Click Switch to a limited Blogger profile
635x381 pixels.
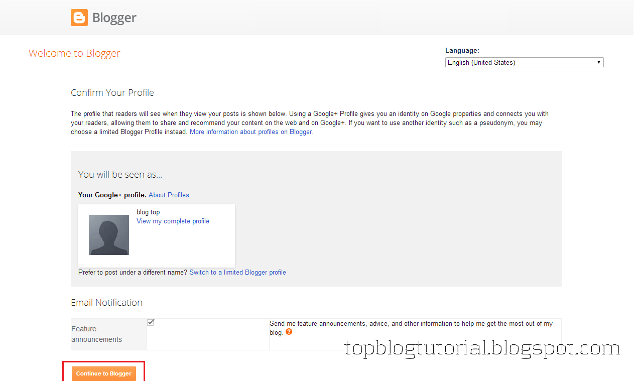(x=237, y=272)
